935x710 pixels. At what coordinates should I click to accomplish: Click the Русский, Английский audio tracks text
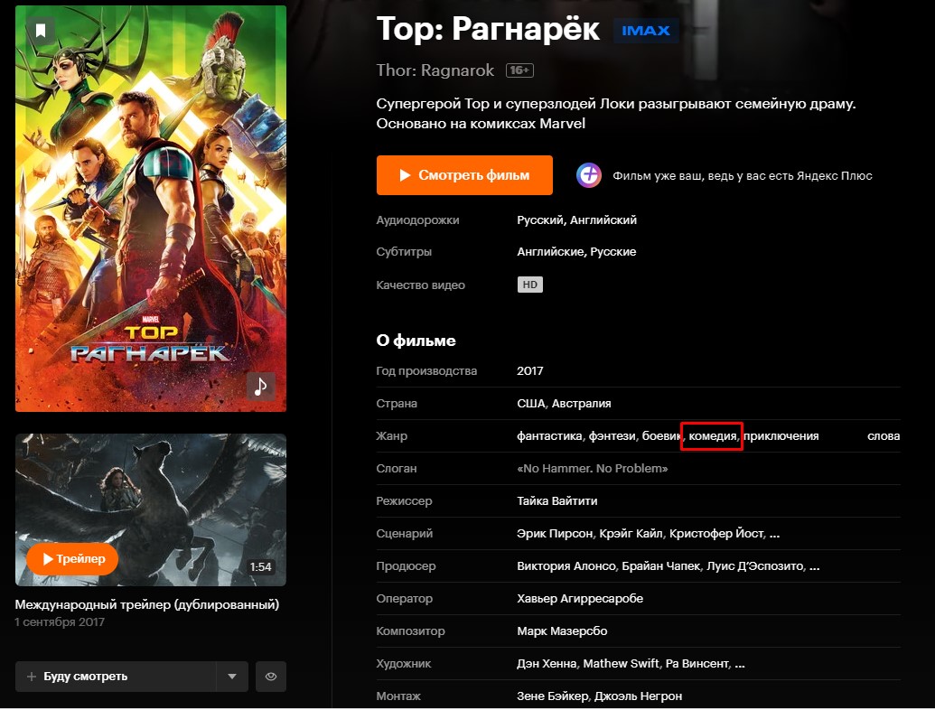tap(576, 220)
